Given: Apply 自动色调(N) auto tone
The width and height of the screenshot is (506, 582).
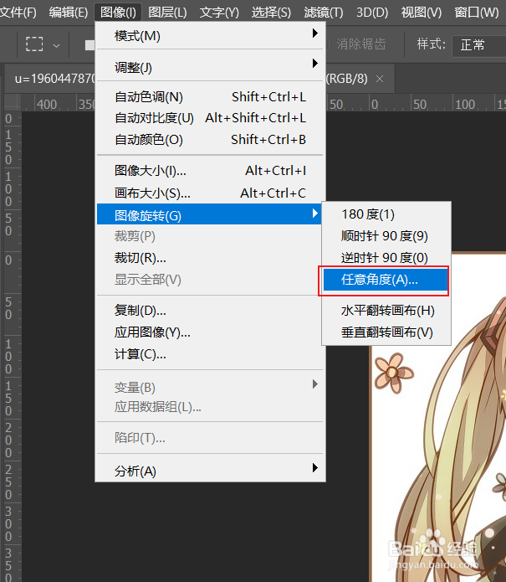Looking at the screenshot, I should [210, 97].
